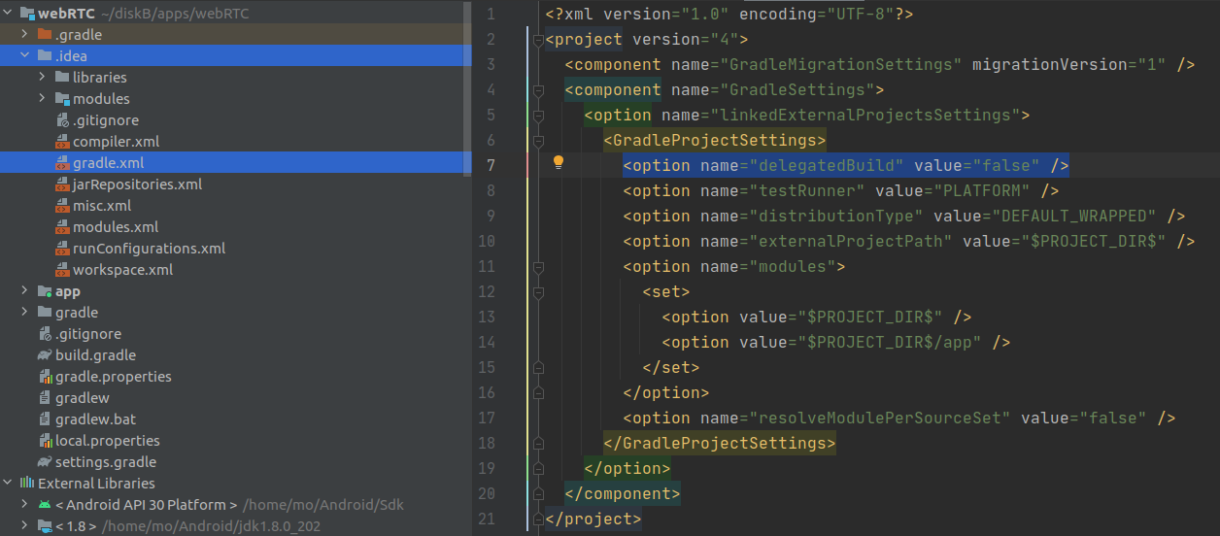Collapse the webRTC project root
The width and height of the screenshot is (1220, 536).
pyautogui.click(x=8, y=14)
